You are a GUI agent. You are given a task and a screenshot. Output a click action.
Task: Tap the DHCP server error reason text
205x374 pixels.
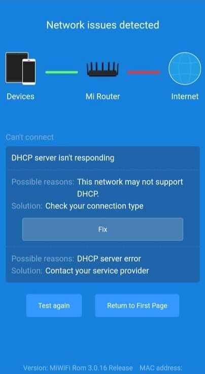pos(109,259)
